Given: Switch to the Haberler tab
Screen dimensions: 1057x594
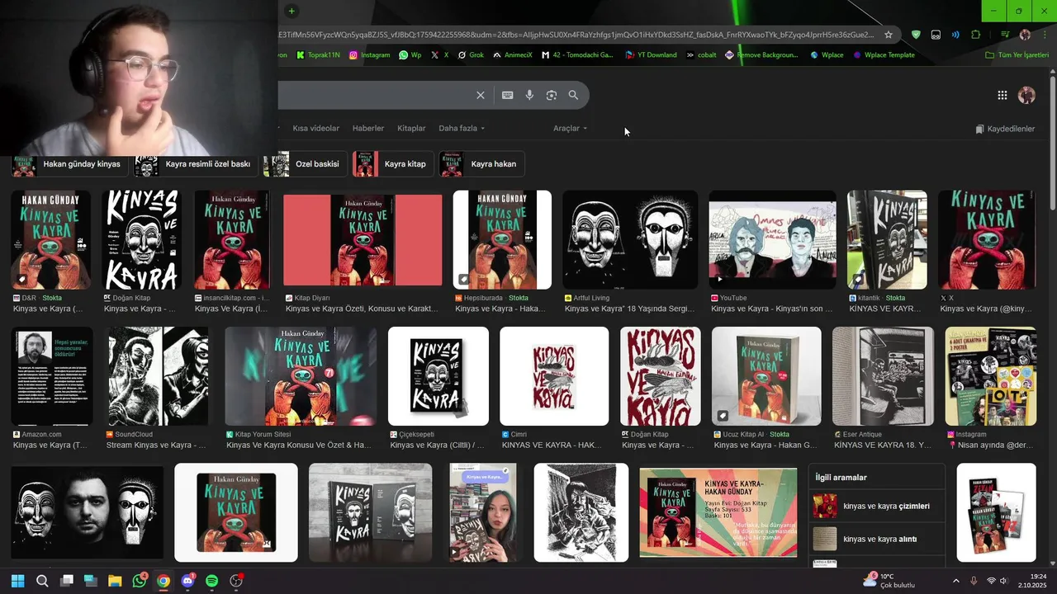Looking at the screenshot, I should click(368, 129).
